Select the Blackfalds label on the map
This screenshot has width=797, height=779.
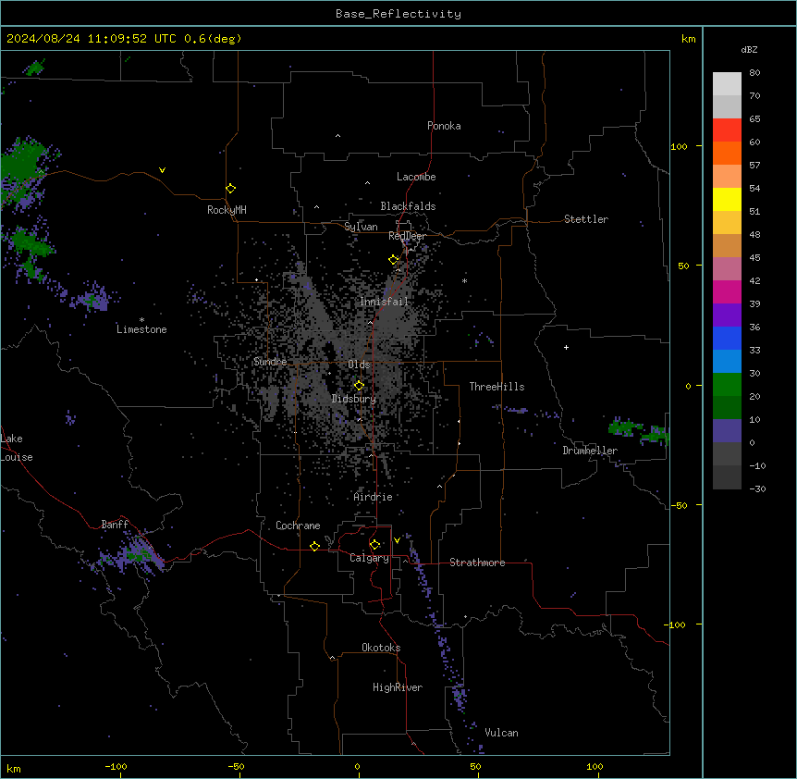pyautogui.click(x=408, y=206)
